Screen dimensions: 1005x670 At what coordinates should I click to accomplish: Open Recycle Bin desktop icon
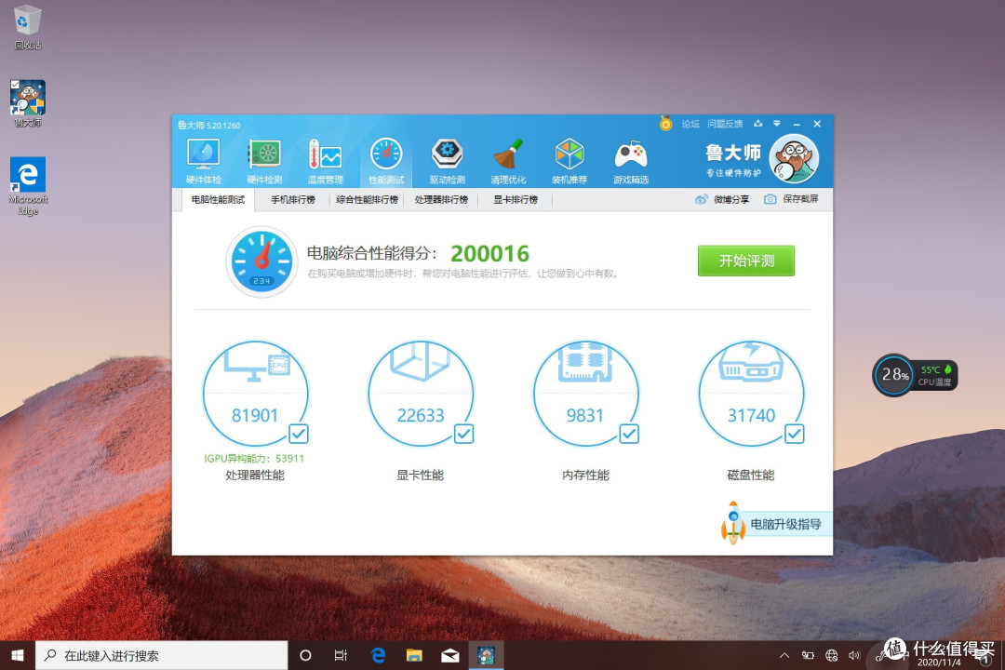click(28, 27)
